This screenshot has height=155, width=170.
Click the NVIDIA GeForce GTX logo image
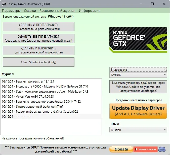tap(138, 40)
